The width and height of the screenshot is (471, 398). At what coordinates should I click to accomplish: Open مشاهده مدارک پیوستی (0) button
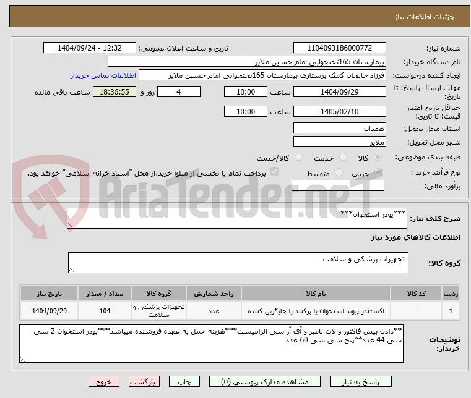tap(265, 381)
